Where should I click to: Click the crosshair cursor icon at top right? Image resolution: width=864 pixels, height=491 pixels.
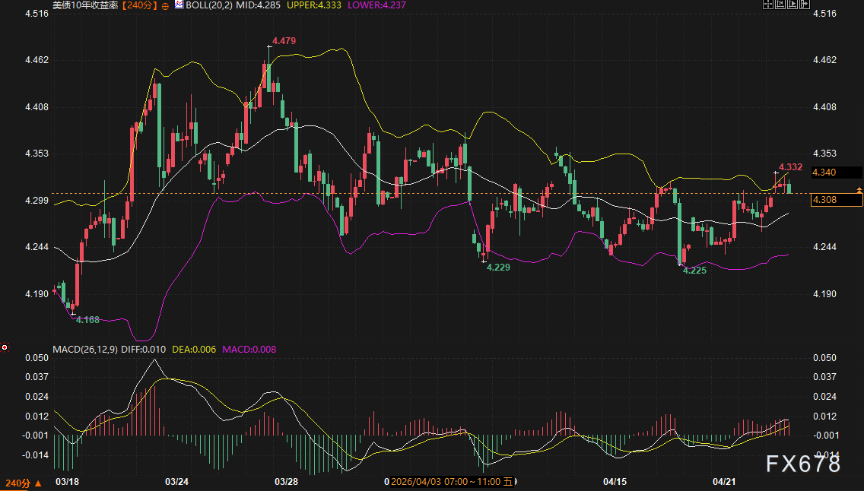[769, 5]
